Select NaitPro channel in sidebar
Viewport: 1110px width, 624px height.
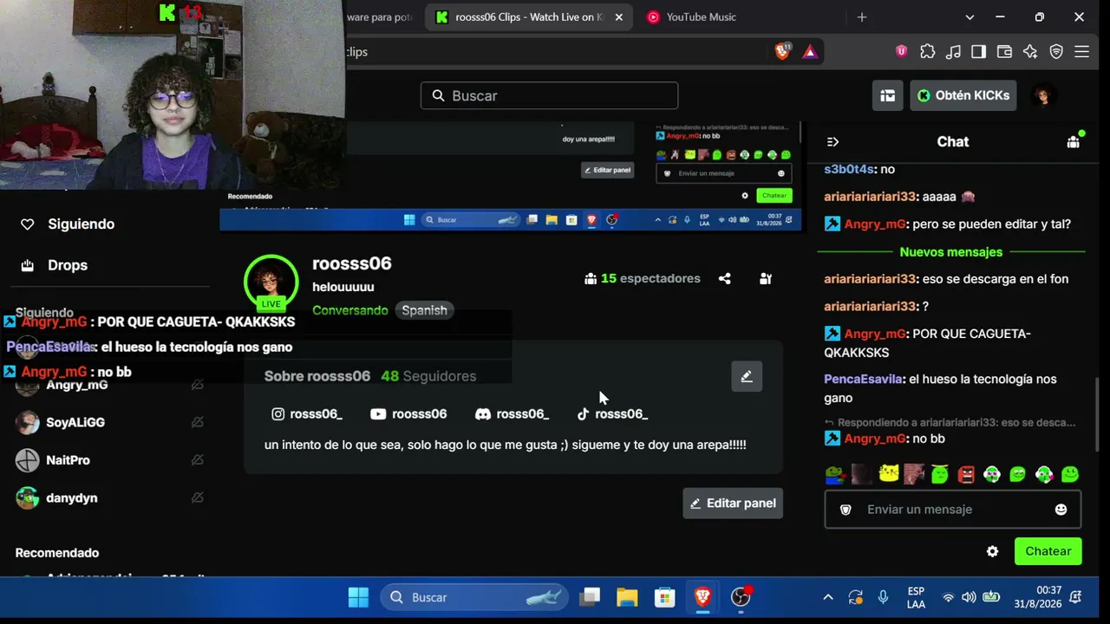click(x=68, y=460)
